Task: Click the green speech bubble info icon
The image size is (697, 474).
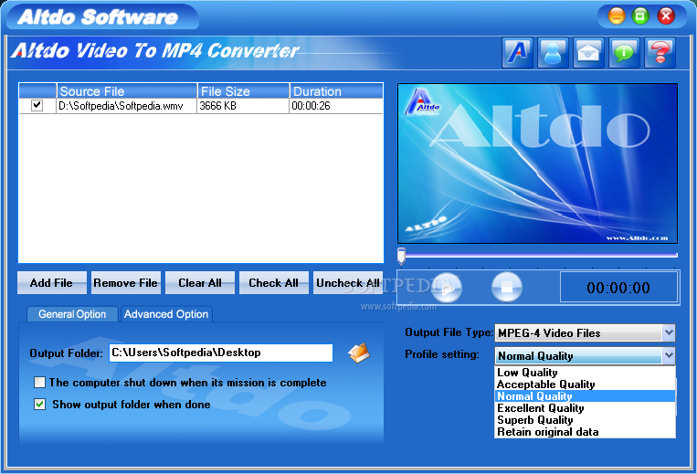Action: pyautogui.click(x=624, y=53)
